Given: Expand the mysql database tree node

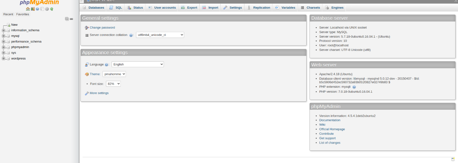Looking at the screenshot, I should 3,36.
